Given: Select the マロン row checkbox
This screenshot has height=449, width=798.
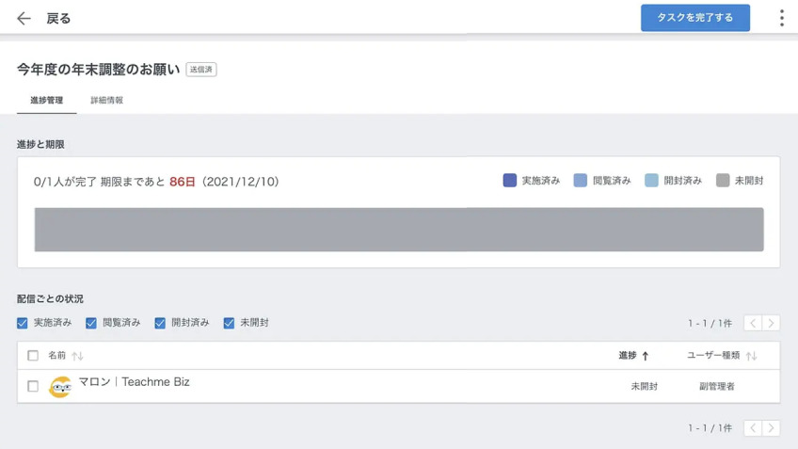Looking at the screenshot, I should tap(33, 386).
